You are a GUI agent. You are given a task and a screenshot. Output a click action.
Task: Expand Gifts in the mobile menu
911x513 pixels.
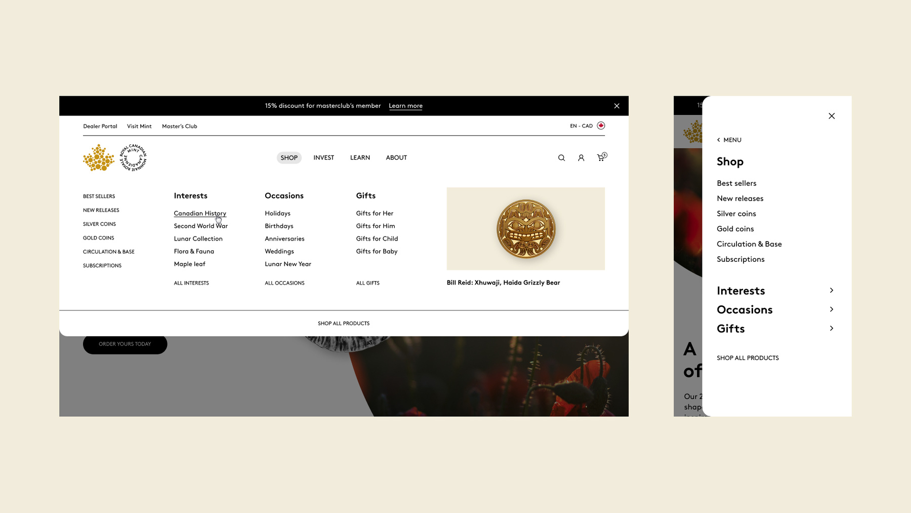click(x=831, y=328)
